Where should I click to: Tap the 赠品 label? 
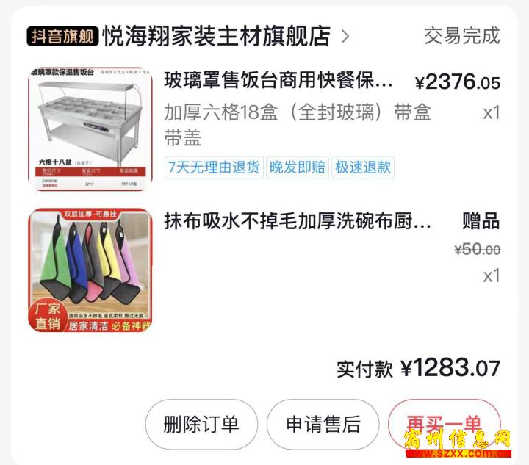[x=481, y=221]
